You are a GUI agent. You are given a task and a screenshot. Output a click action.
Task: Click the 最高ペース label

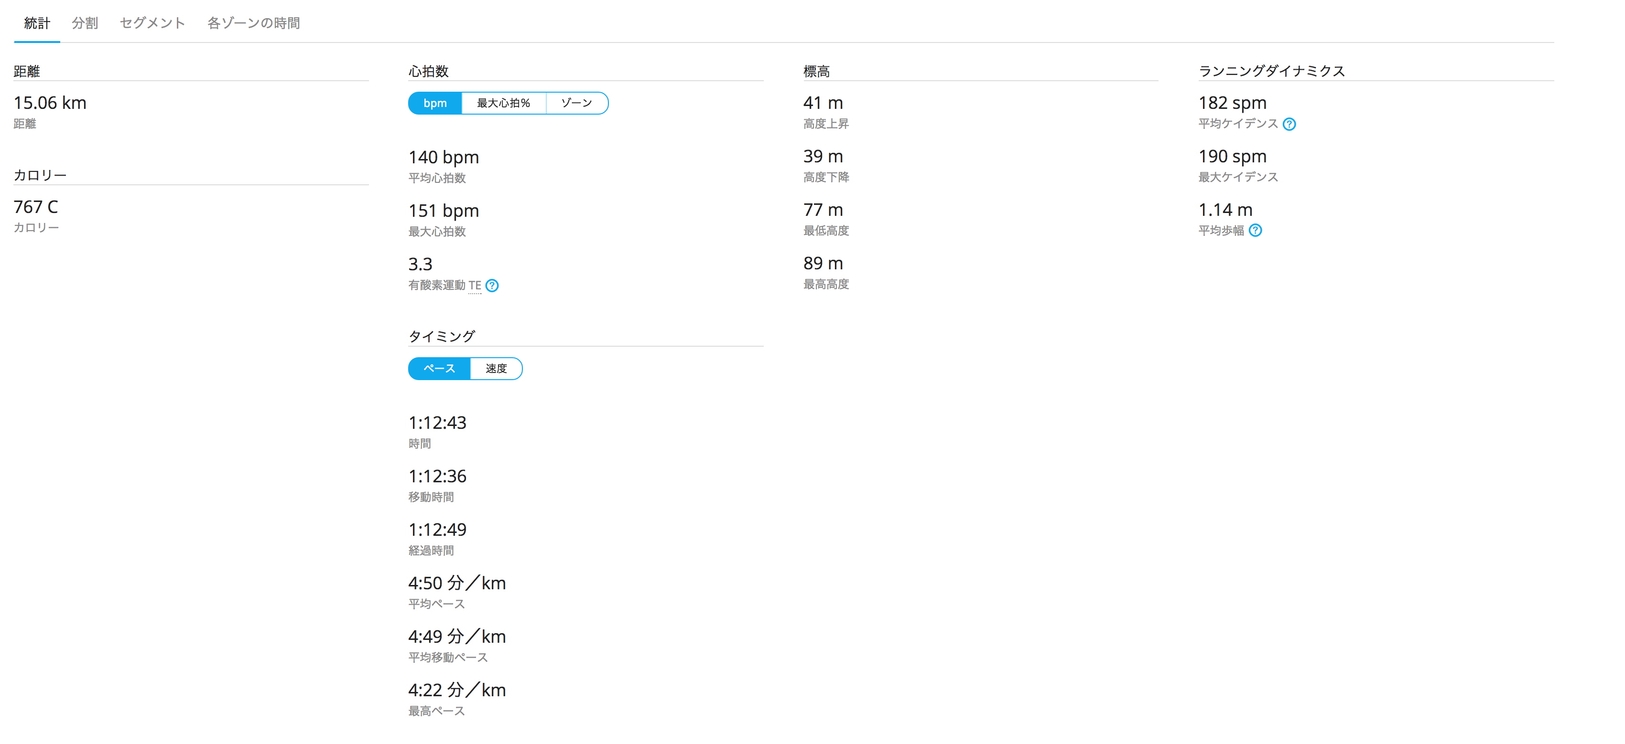(x=436, y=711)
